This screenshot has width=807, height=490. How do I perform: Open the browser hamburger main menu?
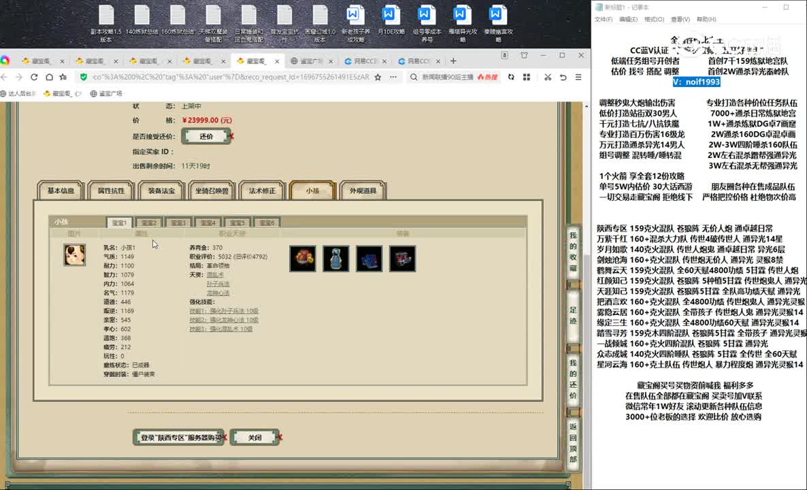point(578,77)
